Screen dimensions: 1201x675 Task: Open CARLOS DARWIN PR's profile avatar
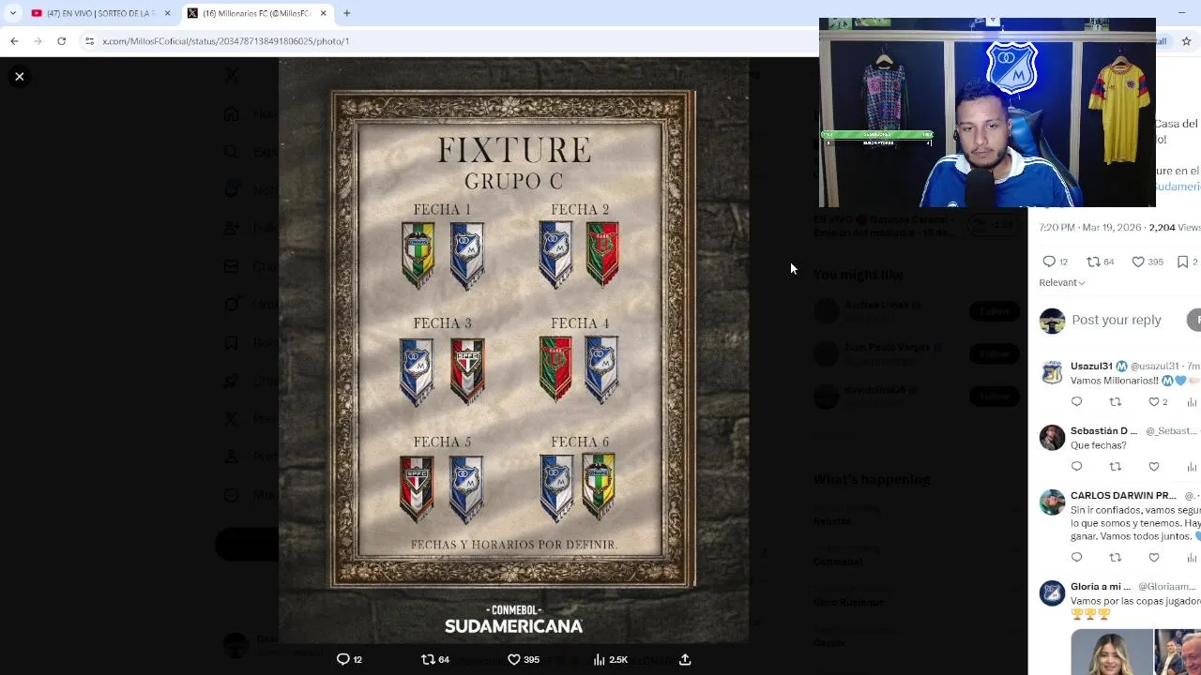(1052, 502)
